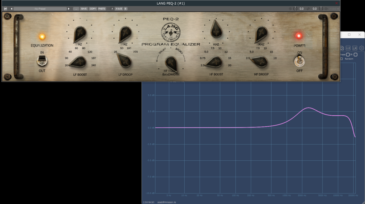Toggle the Equalization IN/OUT switch
This screenshot has height=204, width=365.
pyautogui.click(x=42, y=61)
